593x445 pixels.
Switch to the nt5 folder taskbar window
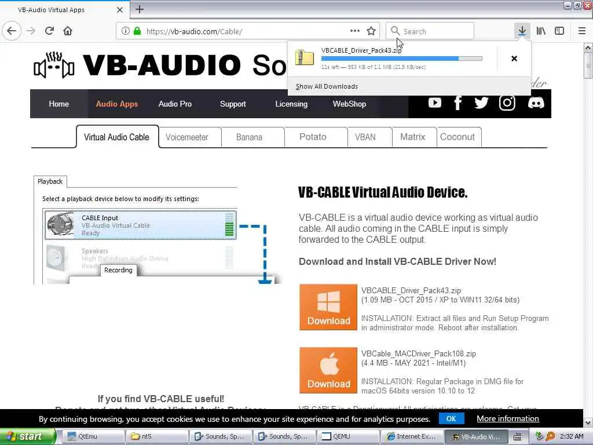tap(158, 436)
